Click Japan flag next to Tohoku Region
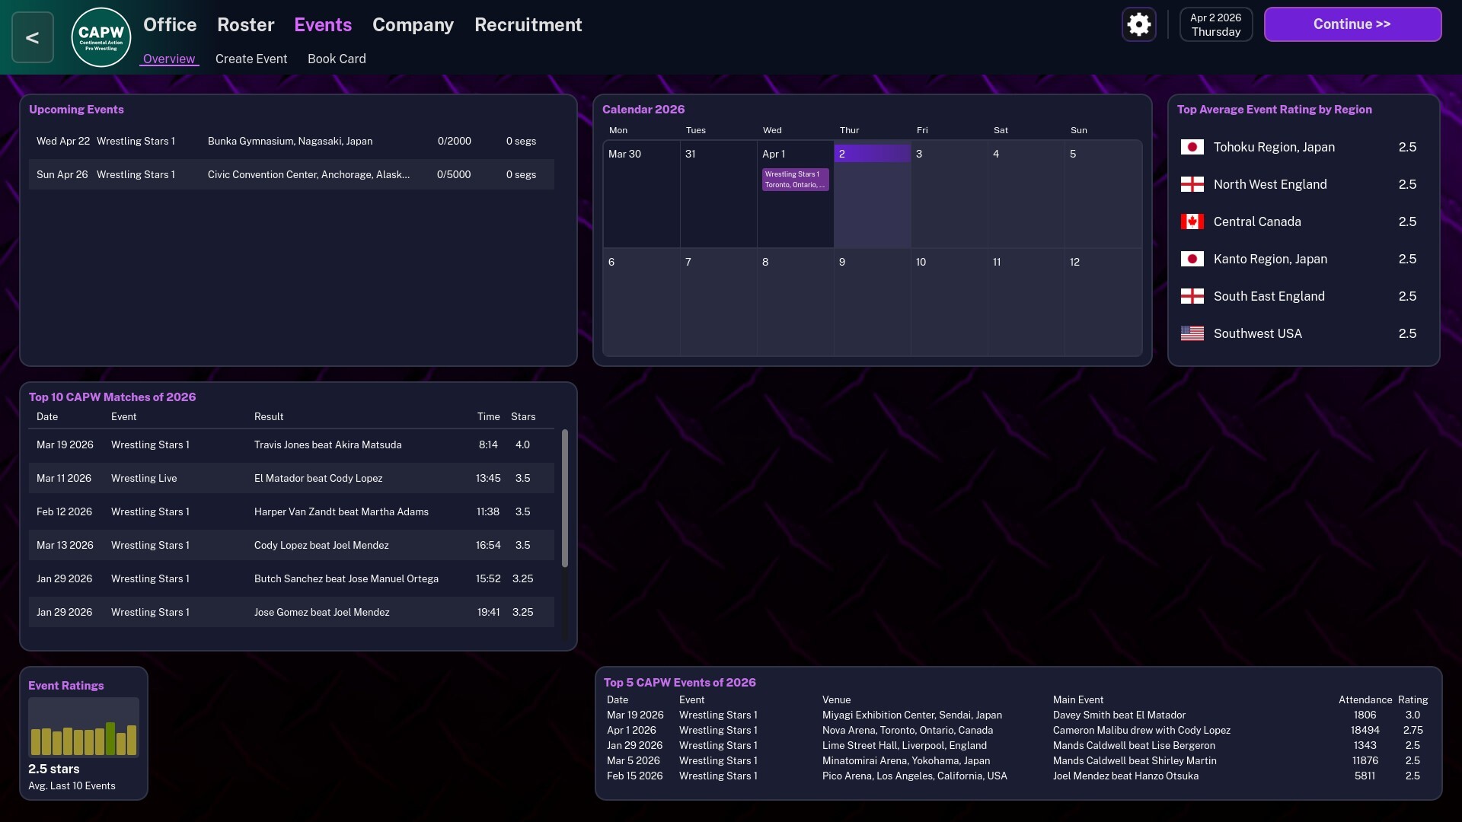This screenshot has height=822, width=1462. [1192, 147]
